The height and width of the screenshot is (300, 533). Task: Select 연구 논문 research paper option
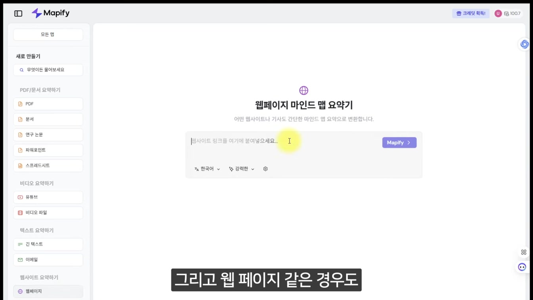[48, 135]
